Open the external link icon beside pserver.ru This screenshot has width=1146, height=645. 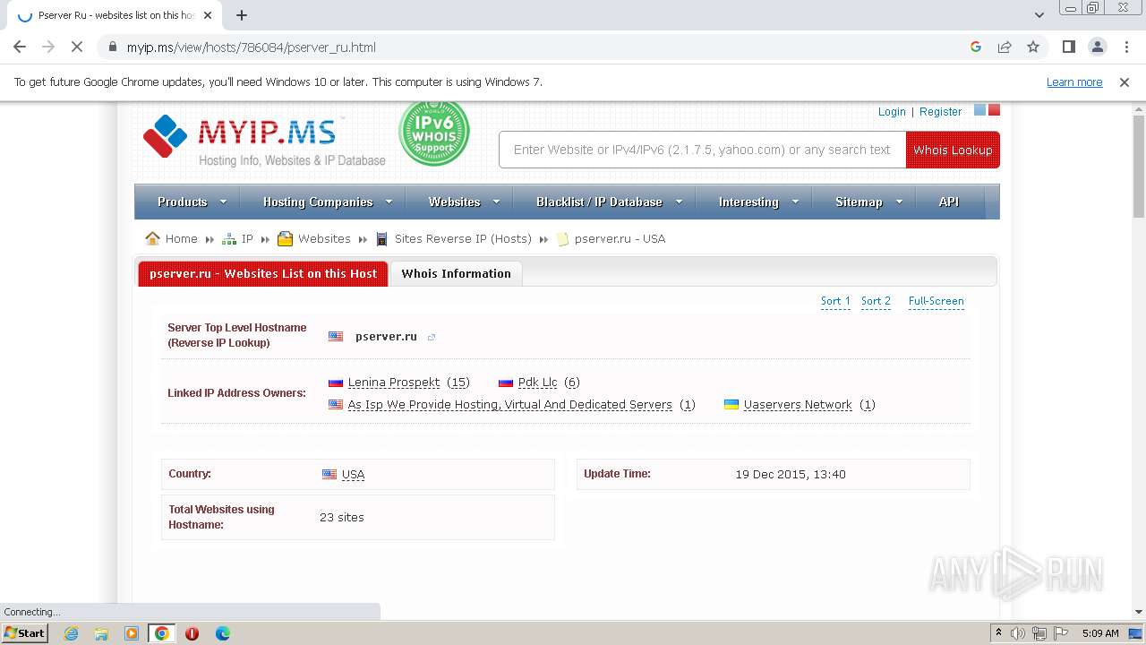[432, 338]
